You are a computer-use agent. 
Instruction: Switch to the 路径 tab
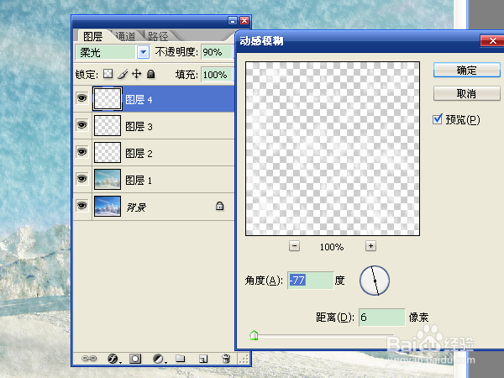(158, 36)
